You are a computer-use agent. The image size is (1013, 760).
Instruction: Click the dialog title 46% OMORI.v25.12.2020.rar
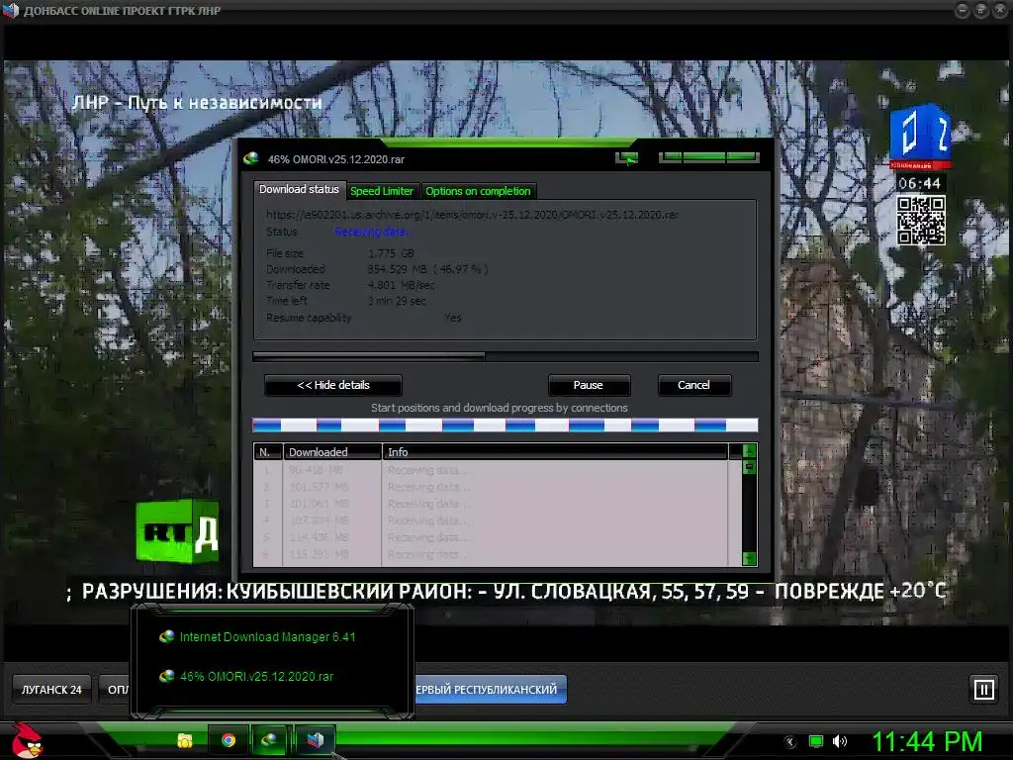(336, 159)
